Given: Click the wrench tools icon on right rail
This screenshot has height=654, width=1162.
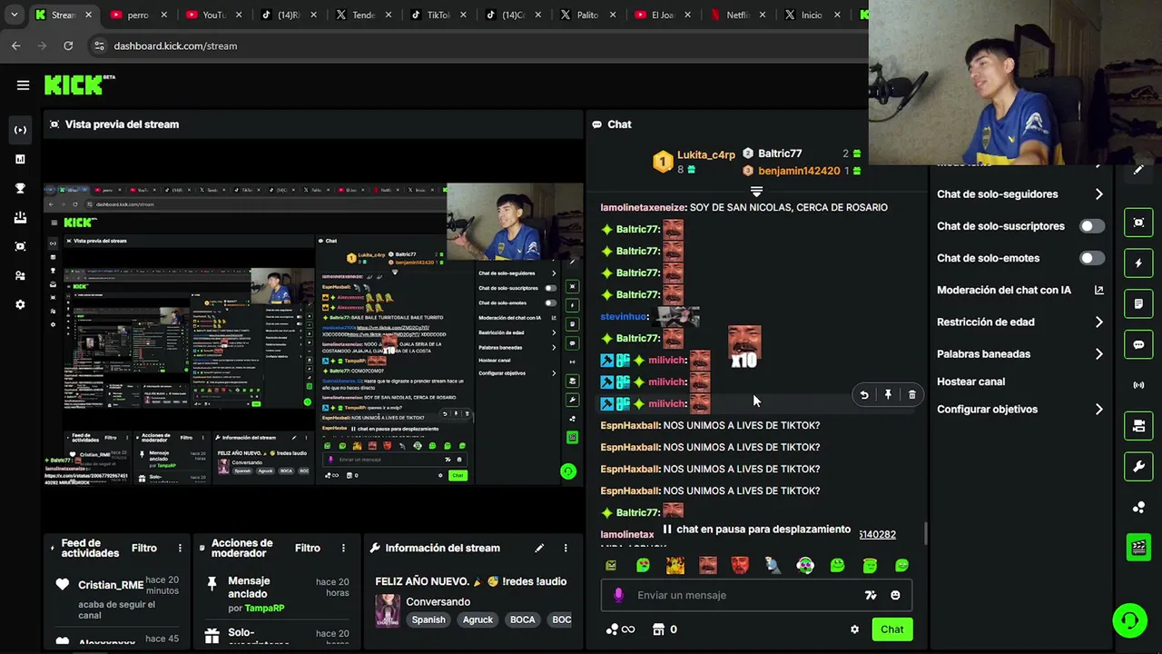Looking at the screenshot, I should click(1138, 467).
